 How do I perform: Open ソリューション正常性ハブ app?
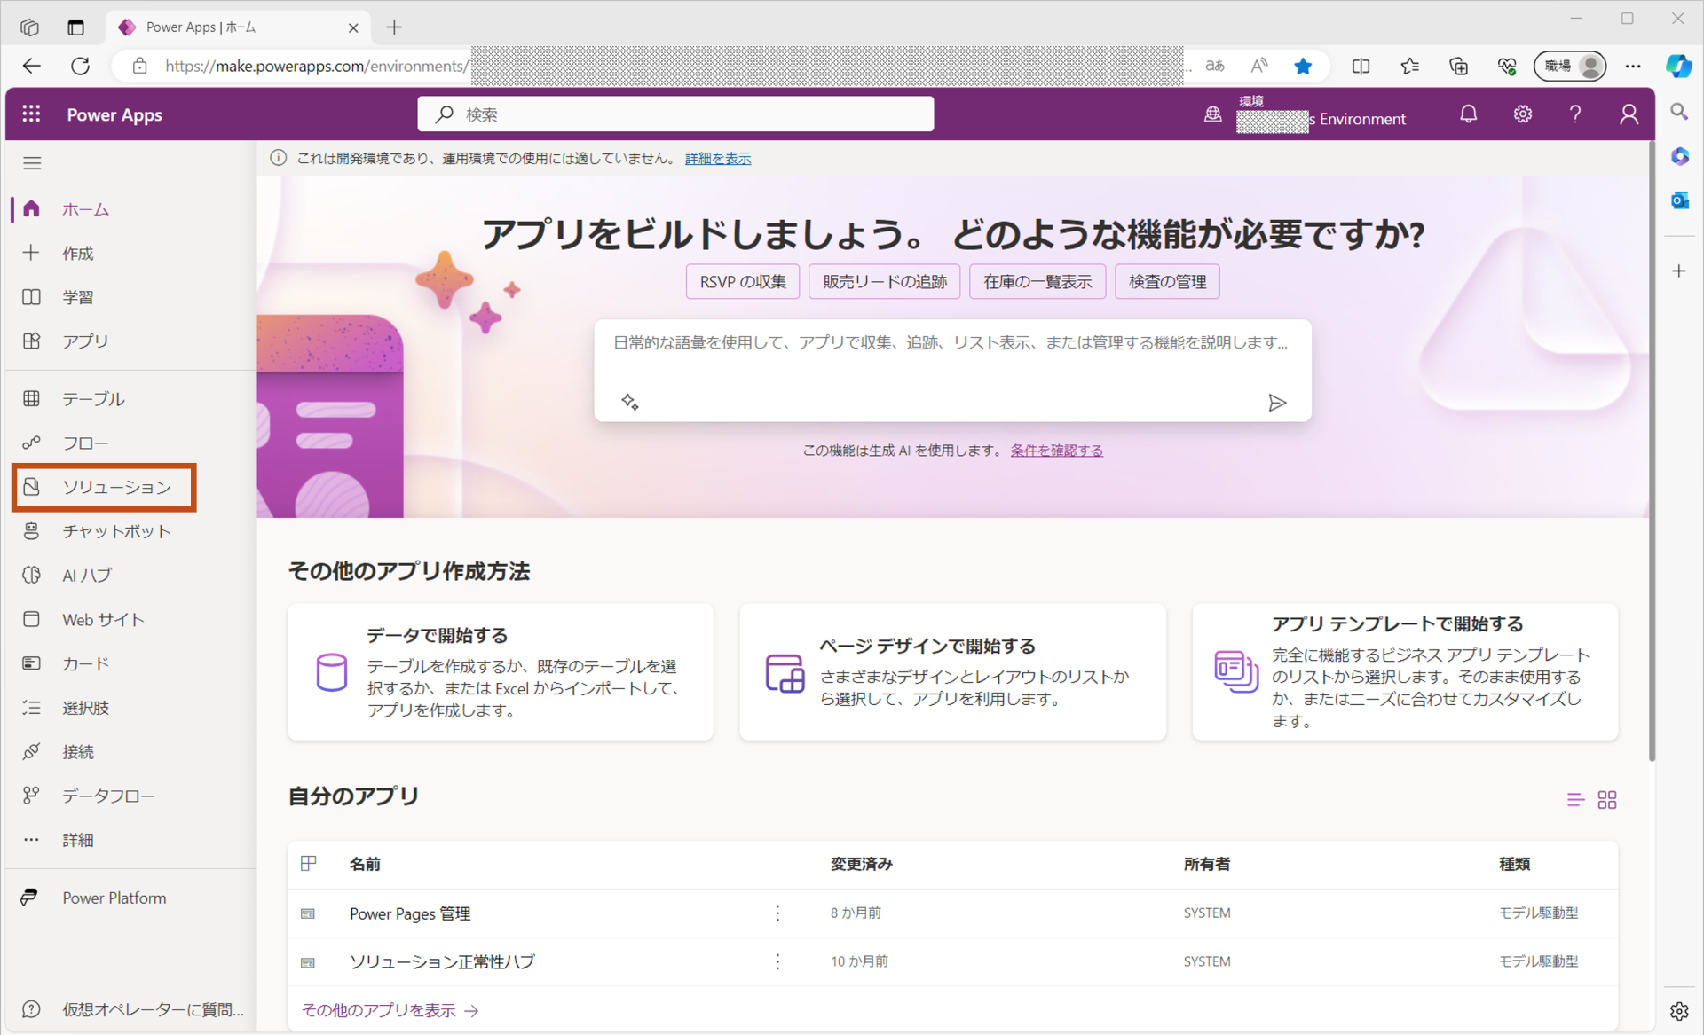(442, 961)
